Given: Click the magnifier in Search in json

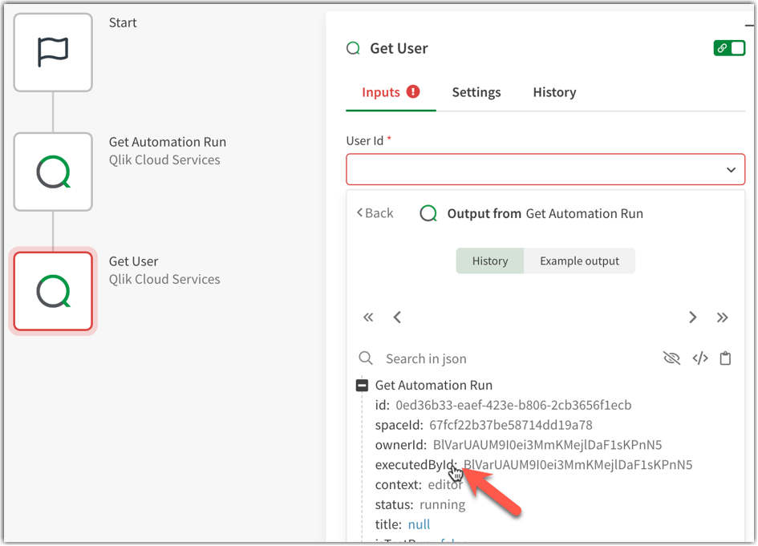Looking at the screenshot, I should click(366, 358).
